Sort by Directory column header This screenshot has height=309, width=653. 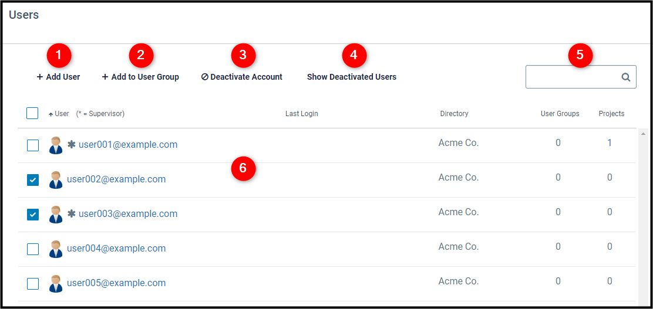[x=454, y=114]
